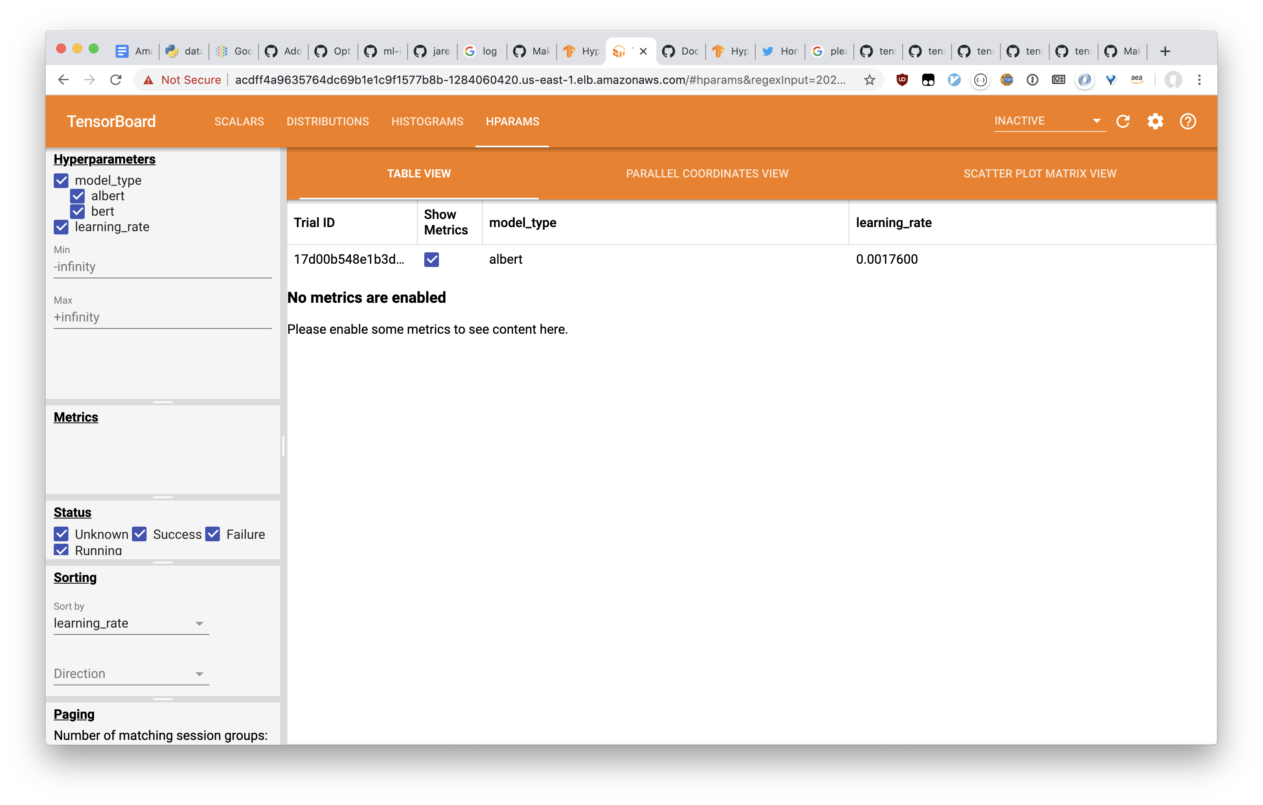Open the uBlock Origin extension icon
Image resolution: width=1263 pixels, height=805 pixels.
[x=903, y=80]
